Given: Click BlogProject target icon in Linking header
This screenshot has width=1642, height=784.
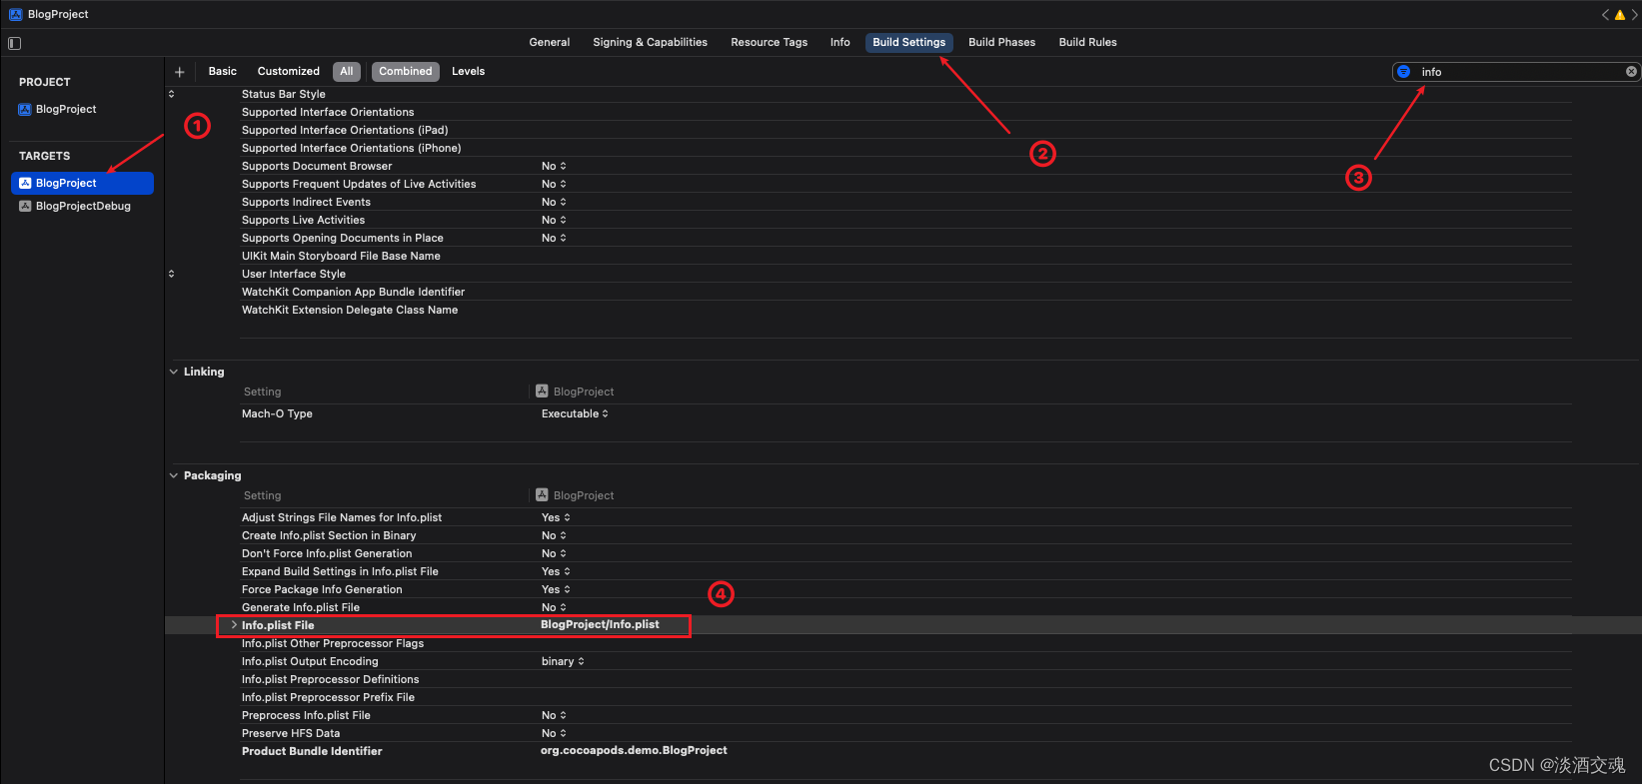Looking at the screenshot, I should tap(542, 392).
